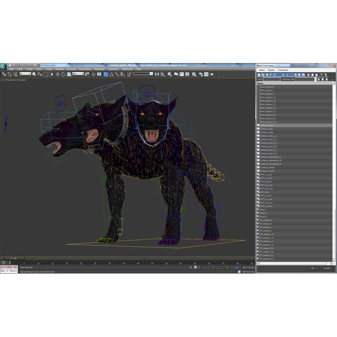Activate the Select and Rotate tool
Viewport: 337px width, 337px height.
pyautogui.click(x=63, y=74)
